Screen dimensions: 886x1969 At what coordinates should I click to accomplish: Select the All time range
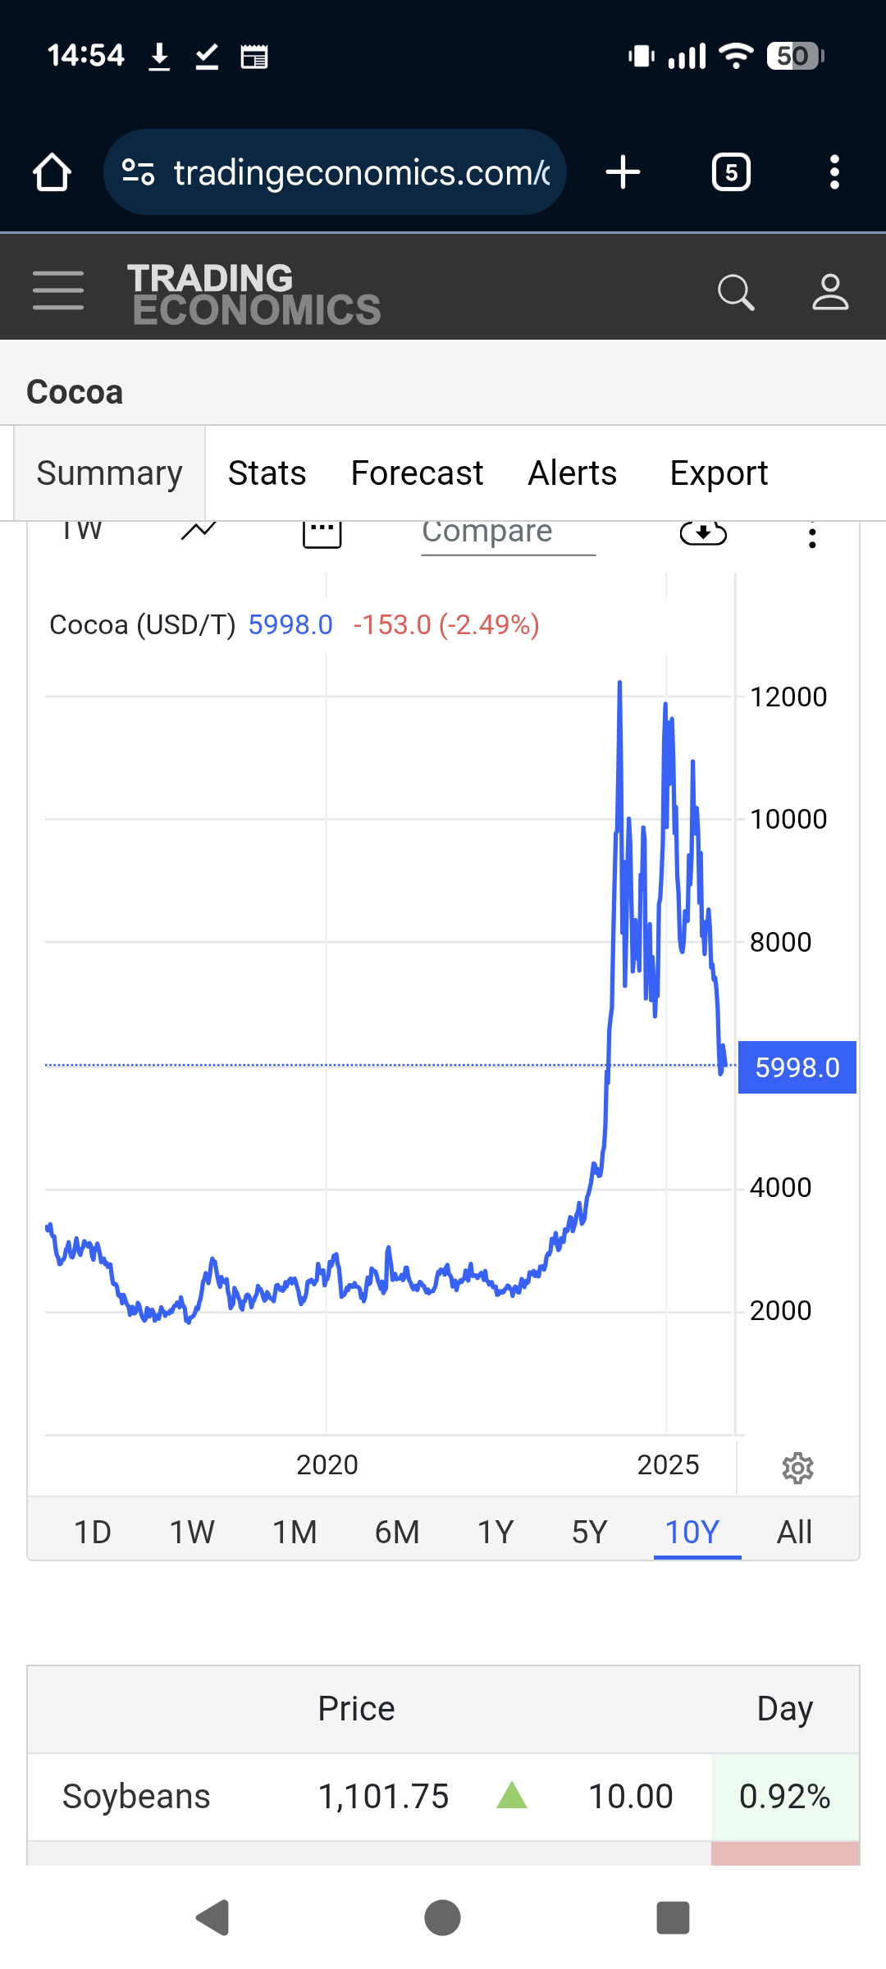[794, 1532]
